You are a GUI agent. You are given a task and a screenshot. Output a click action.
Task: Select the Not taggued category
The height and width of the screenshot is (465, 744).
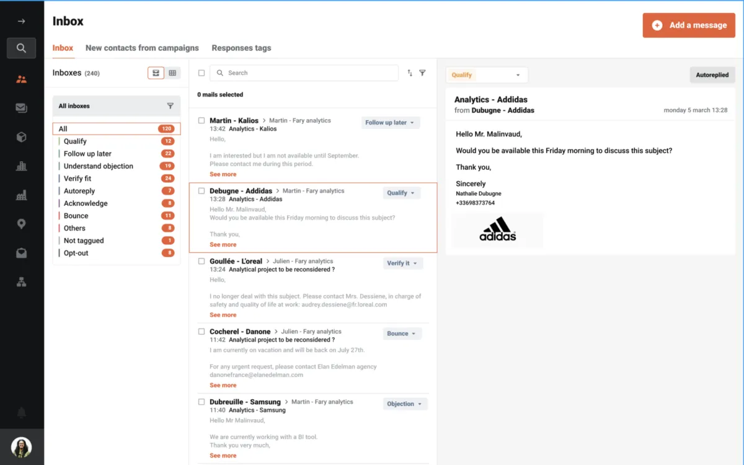click(x=117, y=241)
